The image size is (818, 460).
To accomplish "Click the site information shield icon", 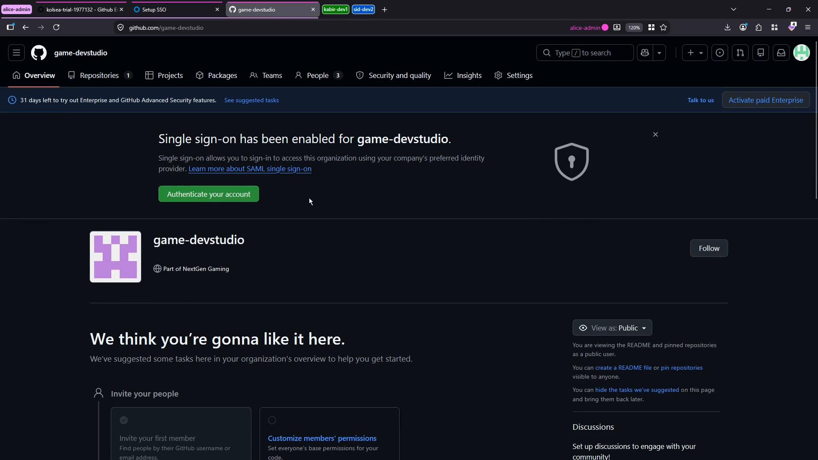I will (121, 28).
